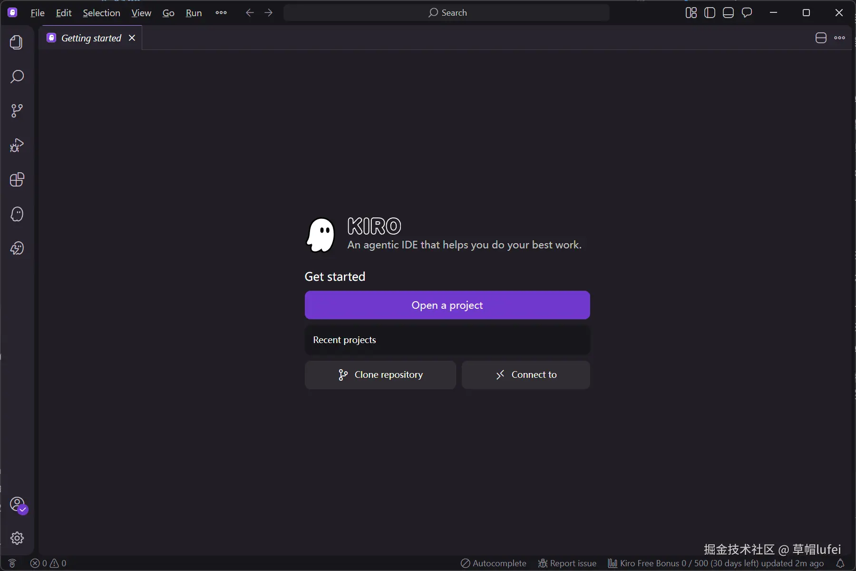
Task: Open the Kiro Free Bonus usage indicator
Action: coord(716,563)
